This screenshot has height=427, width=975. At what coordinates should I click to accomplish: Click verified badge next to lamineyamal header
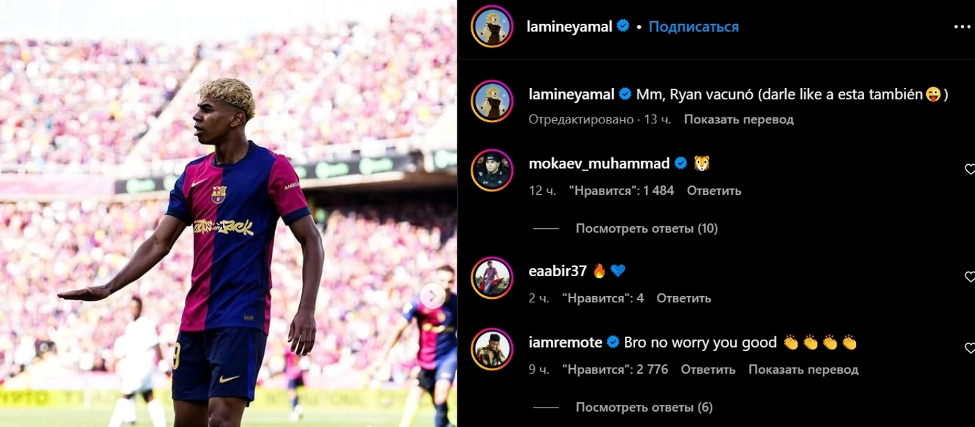(x=623, y=27)
